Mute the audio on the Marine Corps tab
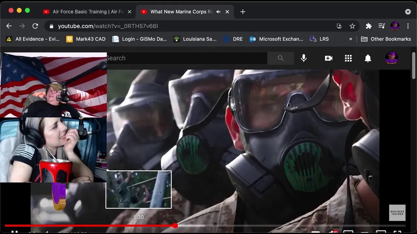 (x=218, y=12)
